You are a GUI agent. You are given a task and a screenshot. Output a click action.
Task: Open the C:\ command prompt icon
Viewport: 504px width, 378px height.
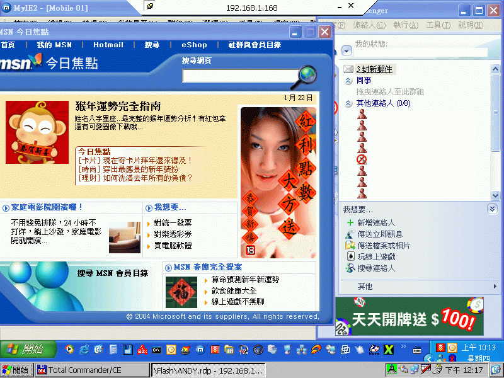(156, 350)
